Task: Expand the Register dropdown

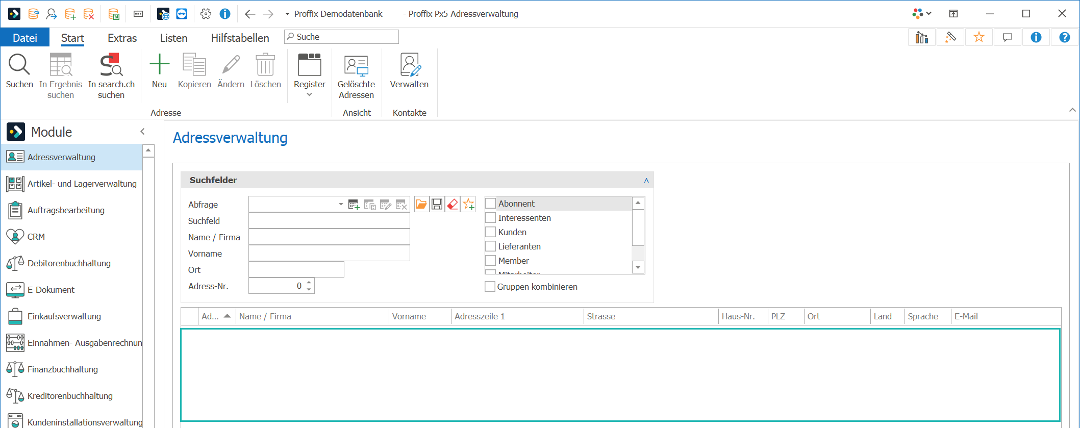Action: 309,95
